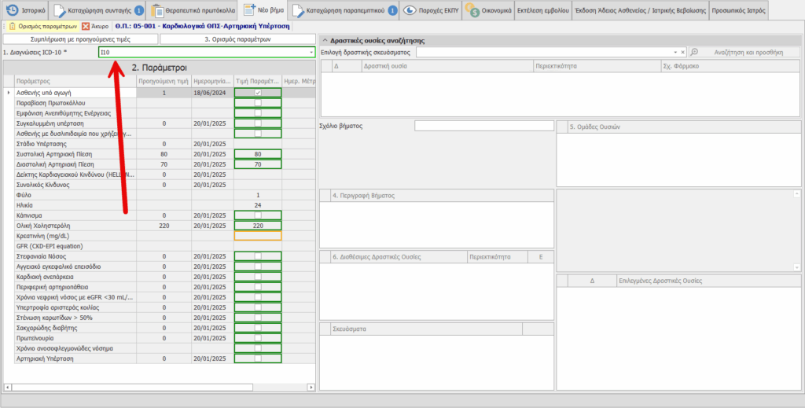Enable the Κάπνισμα checkbox
This screenshot has height=408, width=805.
click(258, 215)
